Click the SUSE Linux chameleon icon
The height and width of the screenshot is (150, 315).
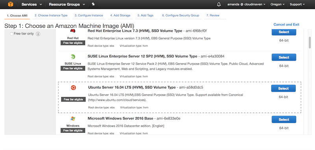[x=73, y=57]
